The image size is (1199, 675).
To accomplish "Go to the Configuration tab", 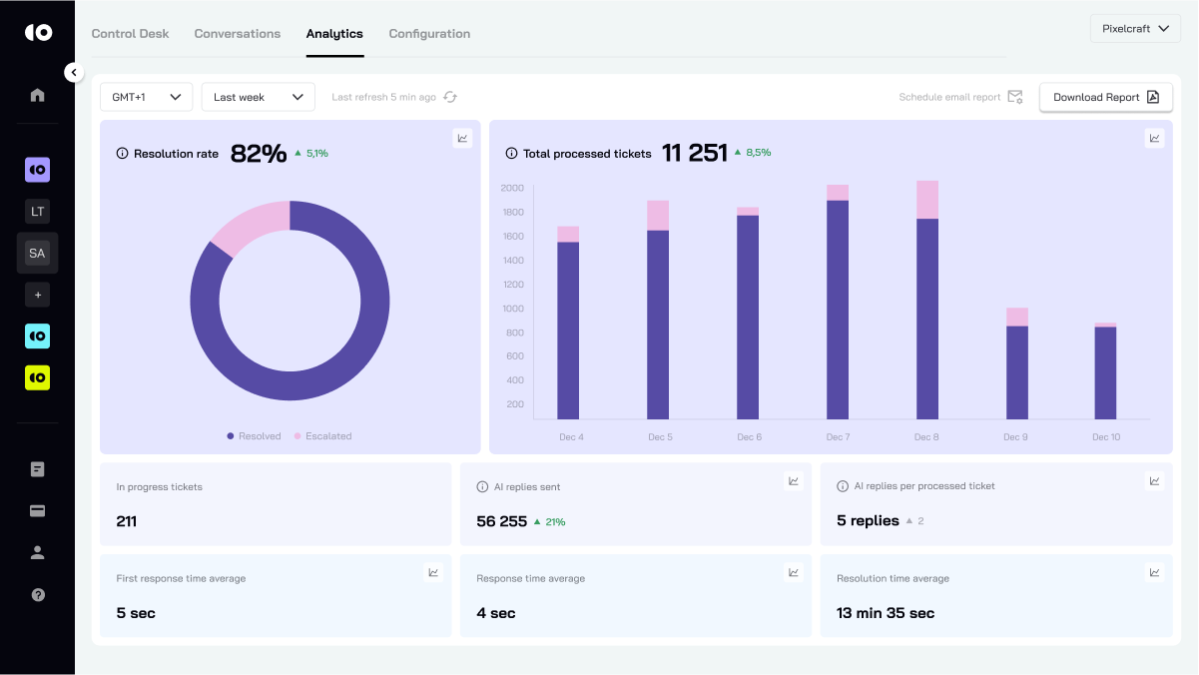I will click(x=429, y=34).
